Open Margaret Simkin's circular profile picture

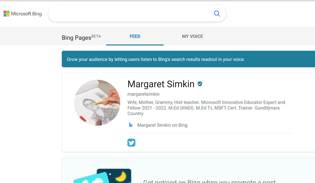(97, 103)
